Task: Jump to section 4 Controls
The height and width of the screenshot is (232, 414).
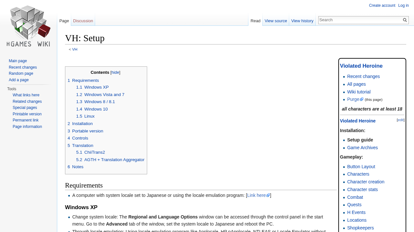Action: click(78, 138)
